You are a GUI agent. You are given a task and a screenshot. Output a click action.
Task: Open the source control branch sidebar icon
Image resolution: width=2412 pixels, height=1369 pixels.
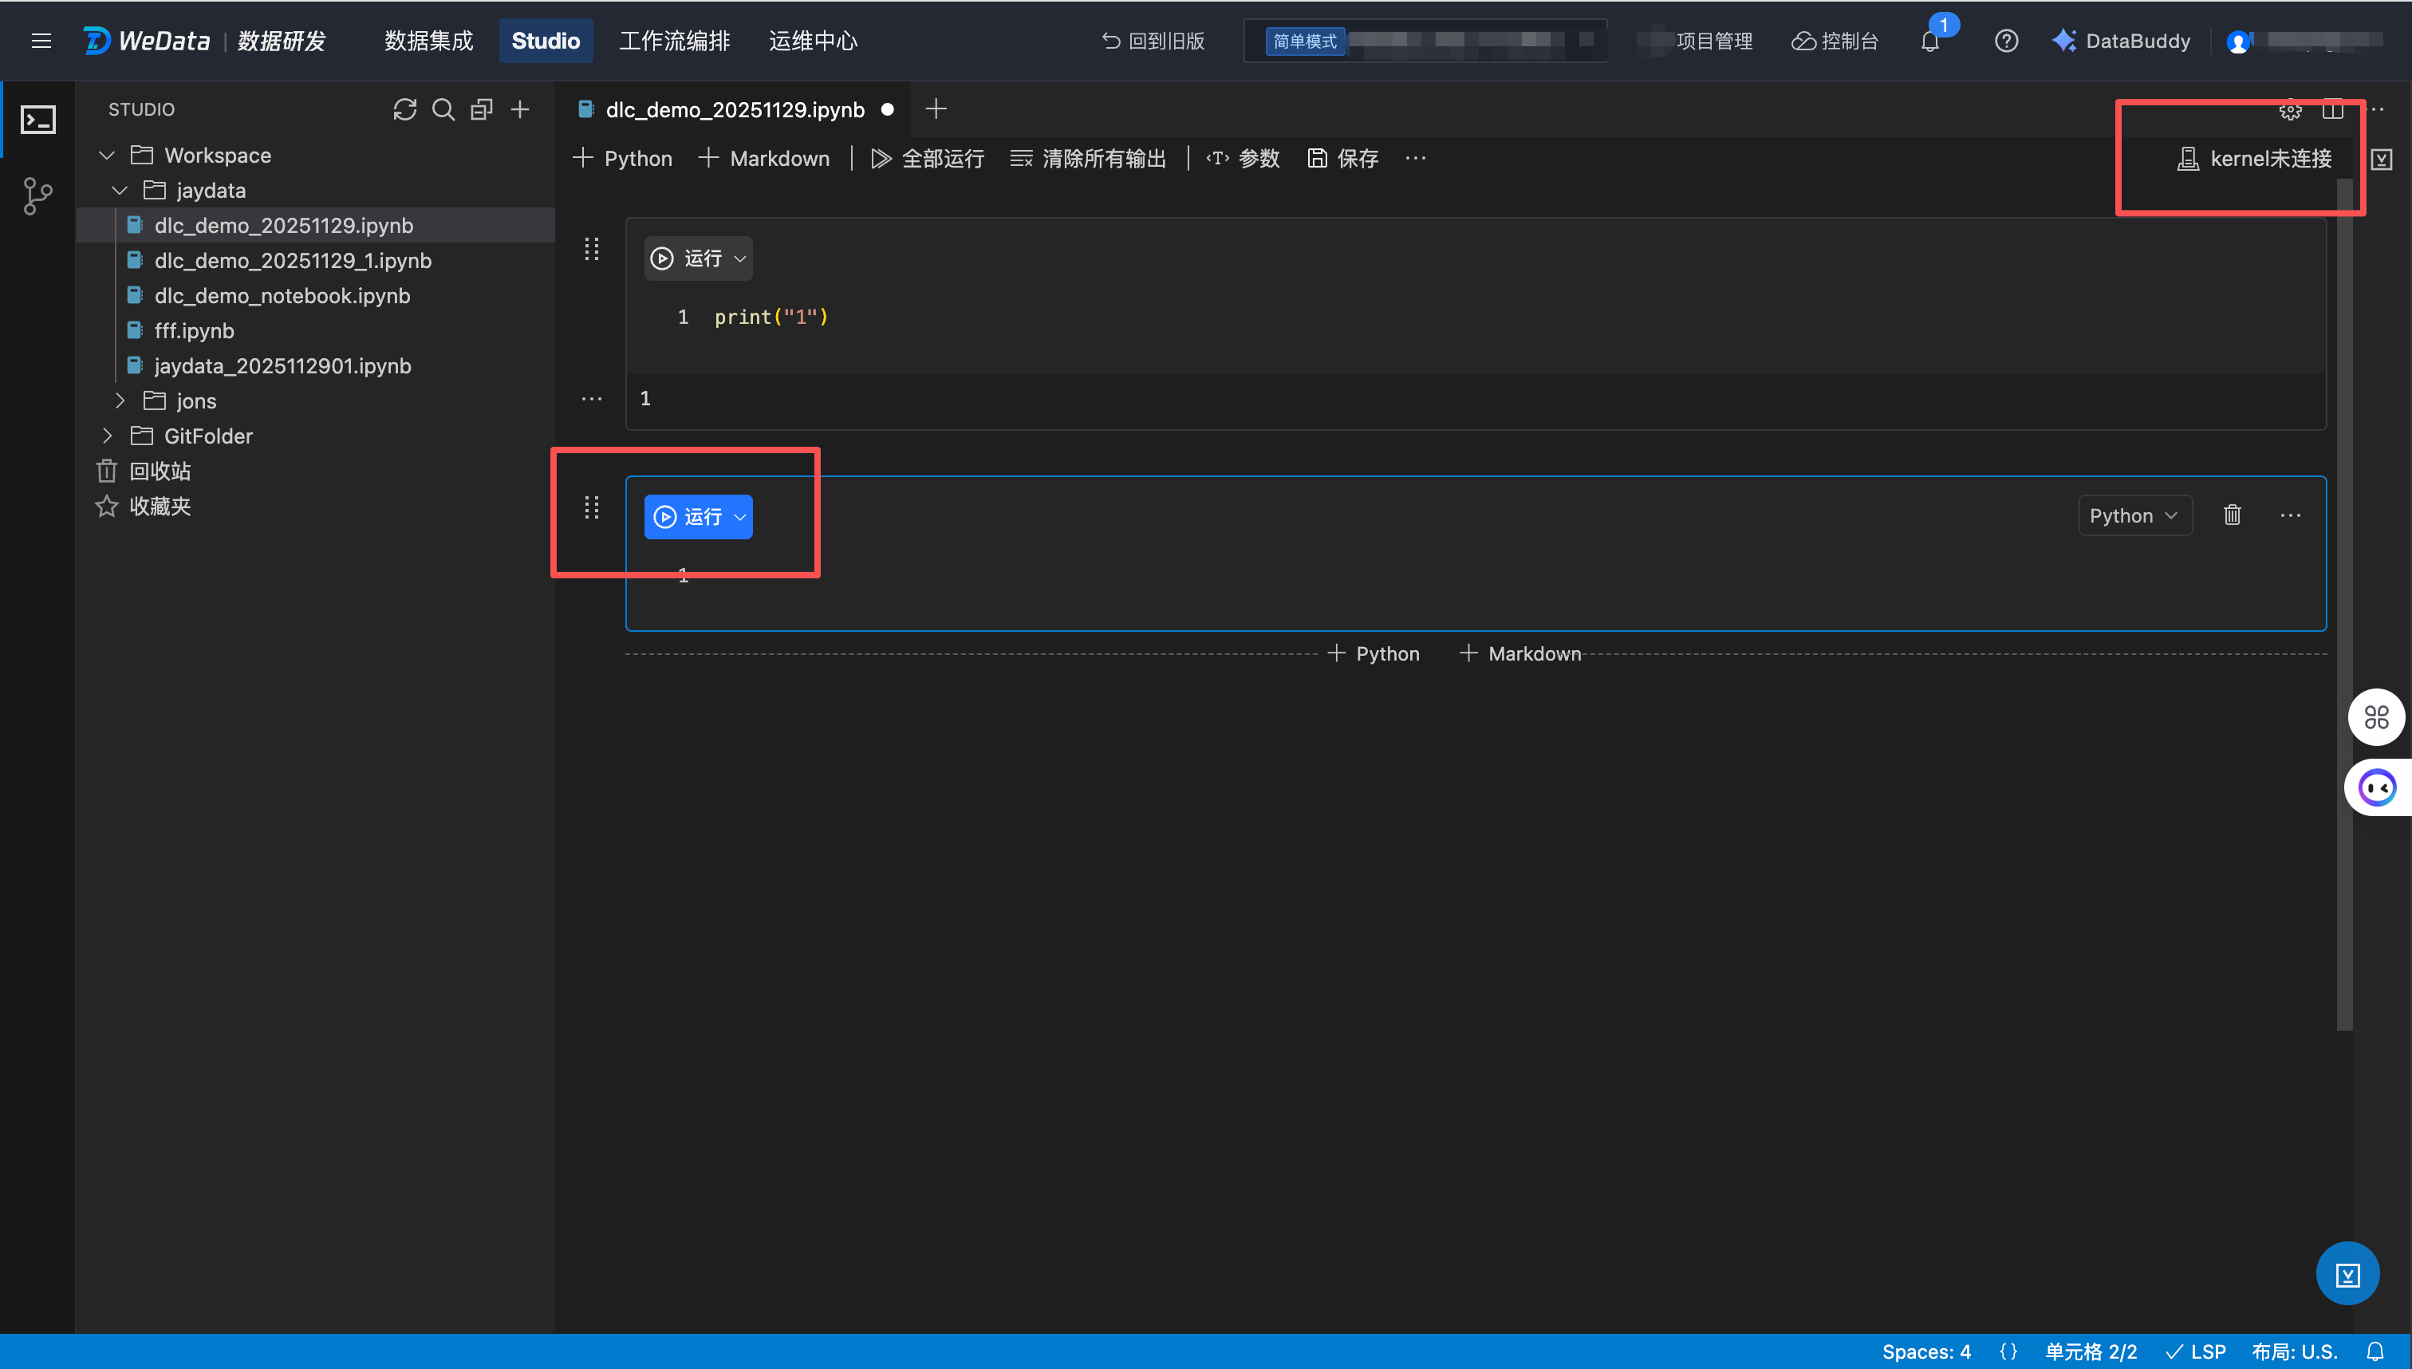pos(37,195)
